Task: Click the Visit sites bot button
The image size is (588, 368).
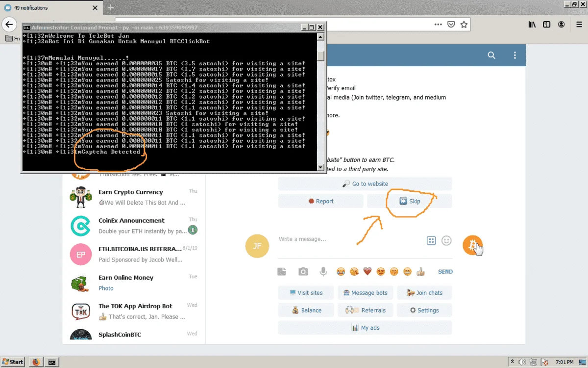Action: point(306,293)
